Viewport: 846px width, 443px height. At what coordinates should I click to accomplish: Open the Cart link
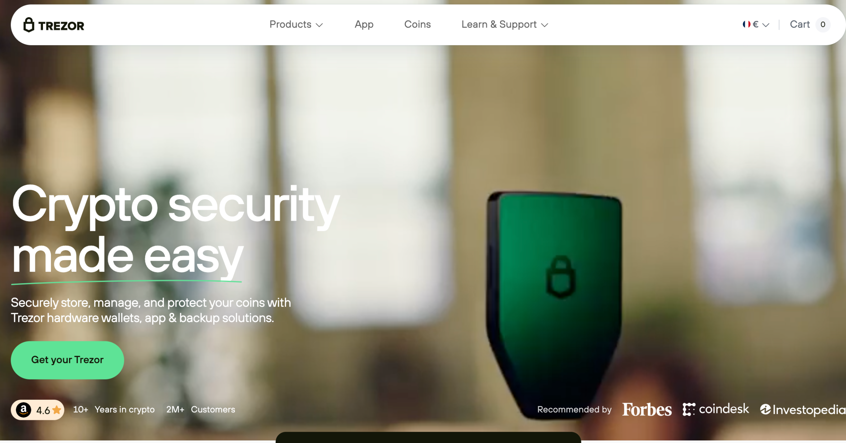click(x=800, y=24)
